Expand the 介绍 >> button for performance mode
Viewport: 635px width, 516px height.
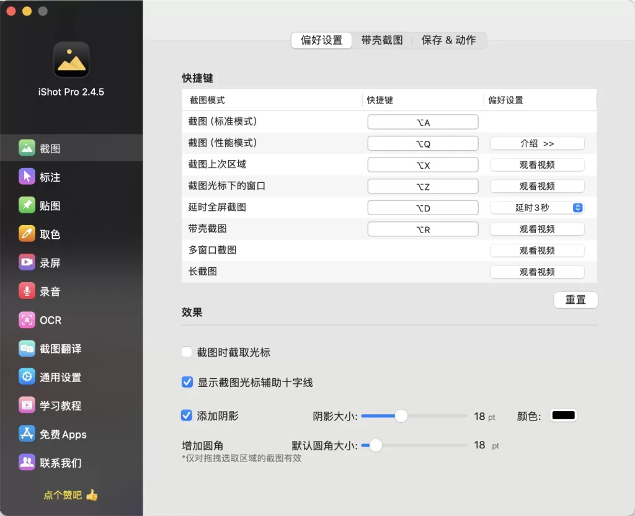[537, 143]
